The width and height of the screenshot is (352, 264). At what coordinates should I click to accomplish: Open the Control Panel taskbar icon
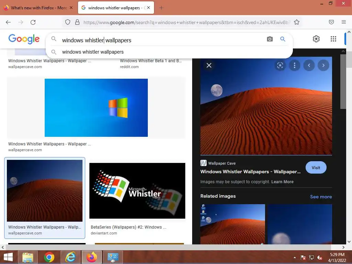[x=113, y=257]
